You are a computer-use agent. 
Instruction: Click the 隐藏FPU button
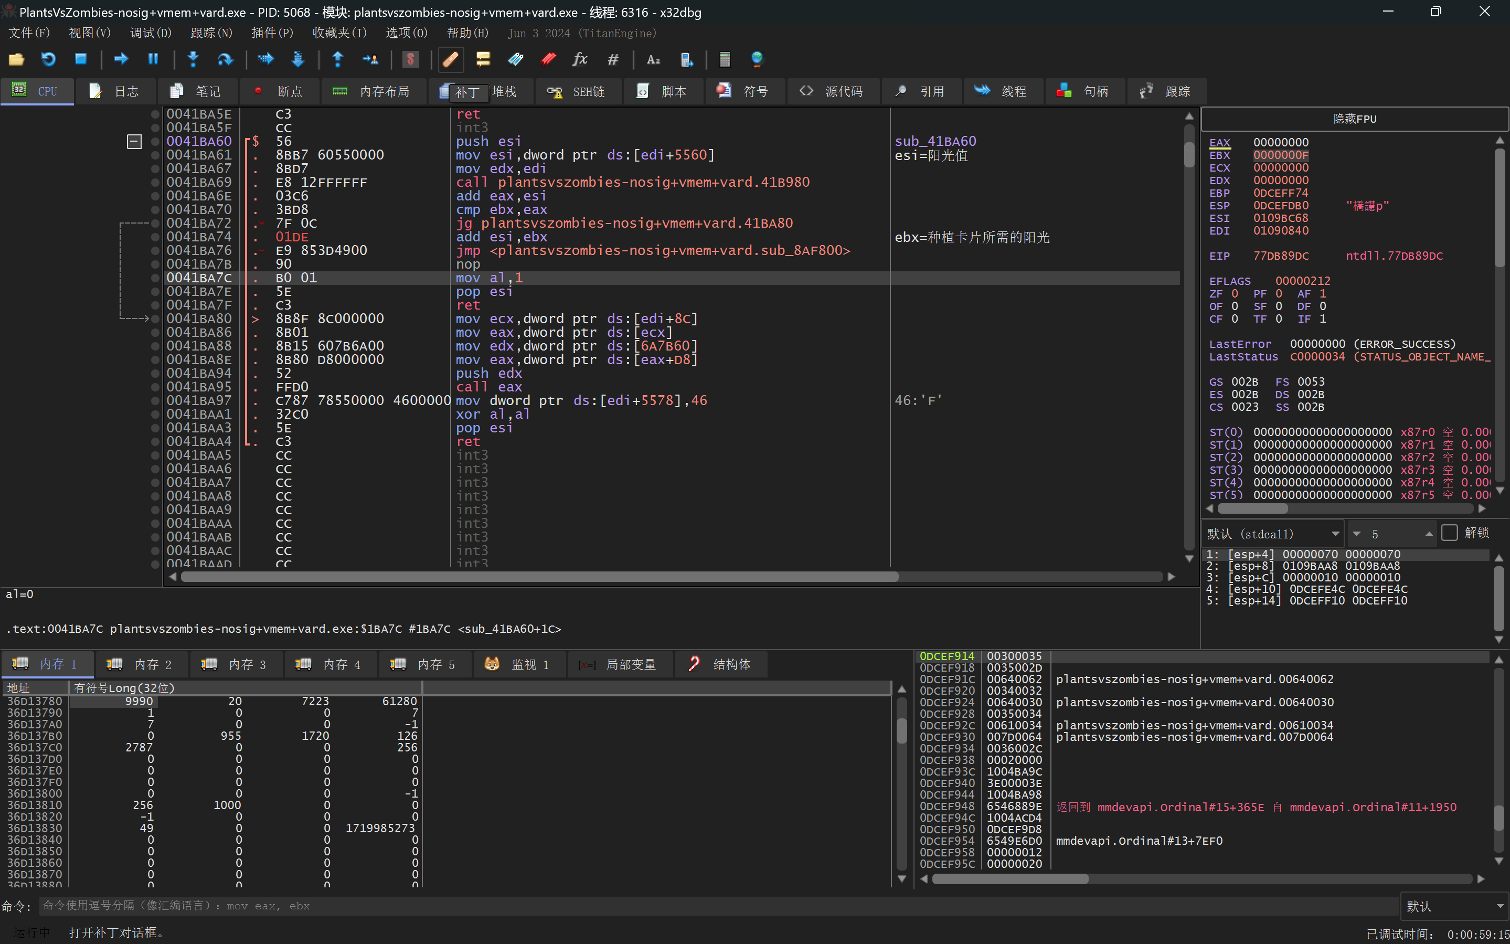1354,119
